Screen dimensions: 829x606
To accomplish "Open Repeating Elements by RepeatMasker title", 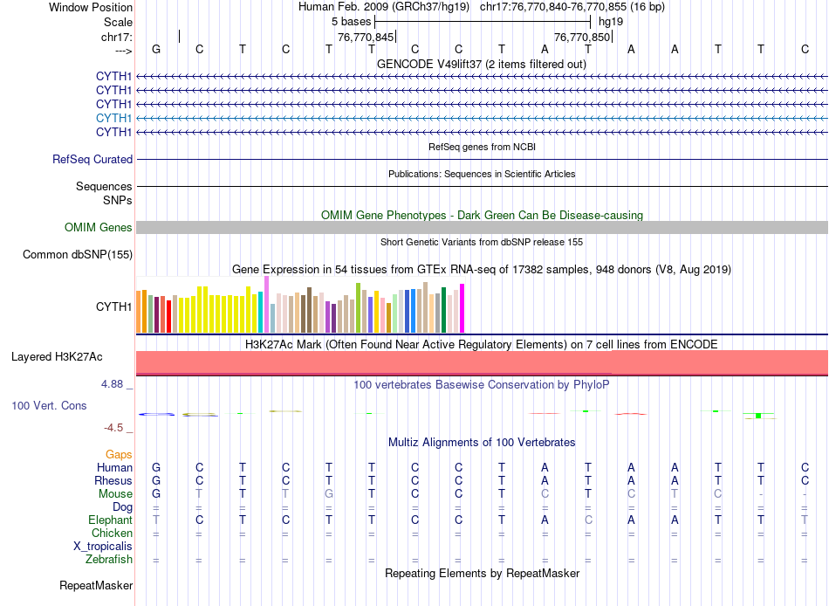I will click(483, 574).
